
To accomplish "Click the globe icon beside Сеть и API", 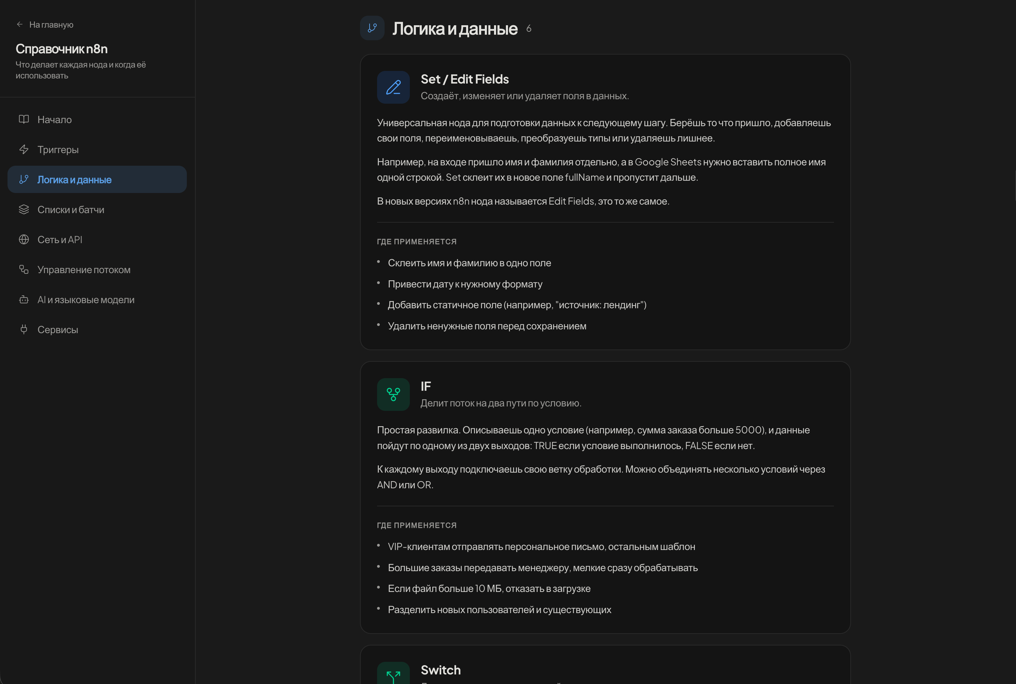I will pos(24,239).
